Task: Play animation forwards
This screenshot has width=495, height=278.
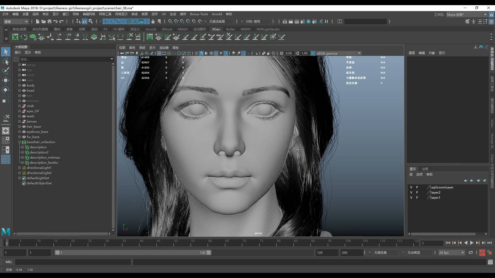Action: [x=472, y=243]
